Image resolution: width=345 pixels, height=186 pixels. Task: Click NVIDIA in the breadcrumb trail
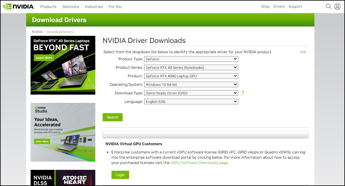pos(37,32)
